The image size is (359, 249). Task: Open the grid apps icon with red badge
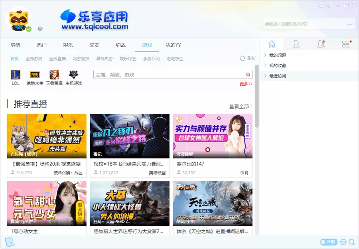(x=345, y=44)
